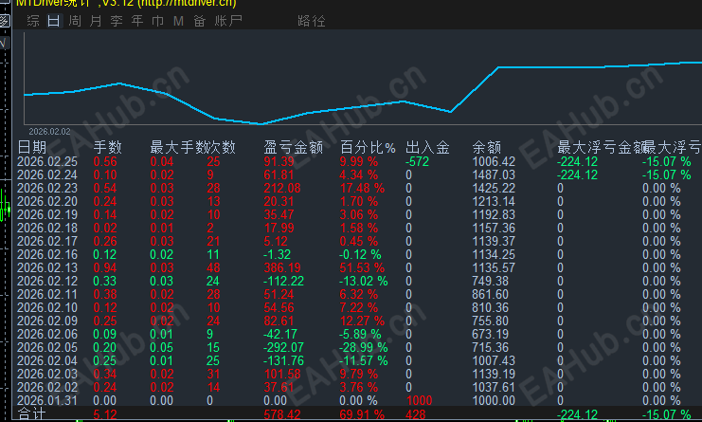Click profit value 386.19
This screenshot has width=702, height=422.
281,267
